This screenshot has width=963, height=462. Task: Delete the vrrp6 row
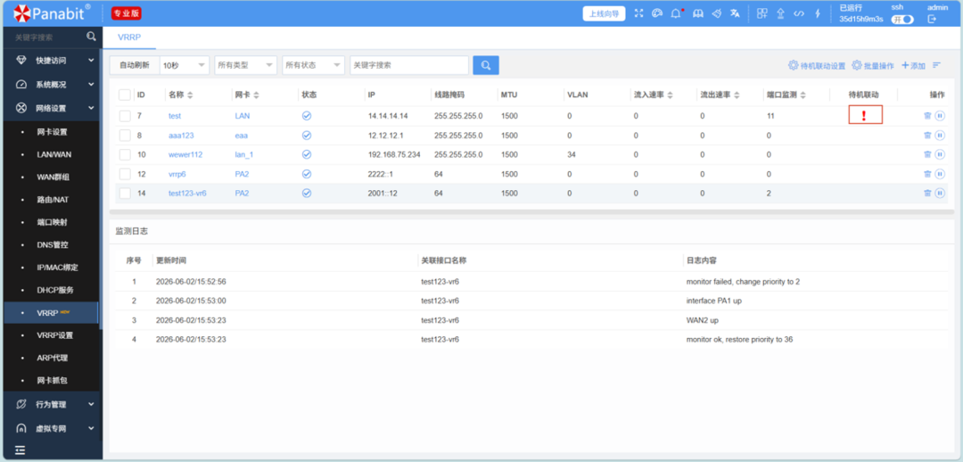[927, 174]
